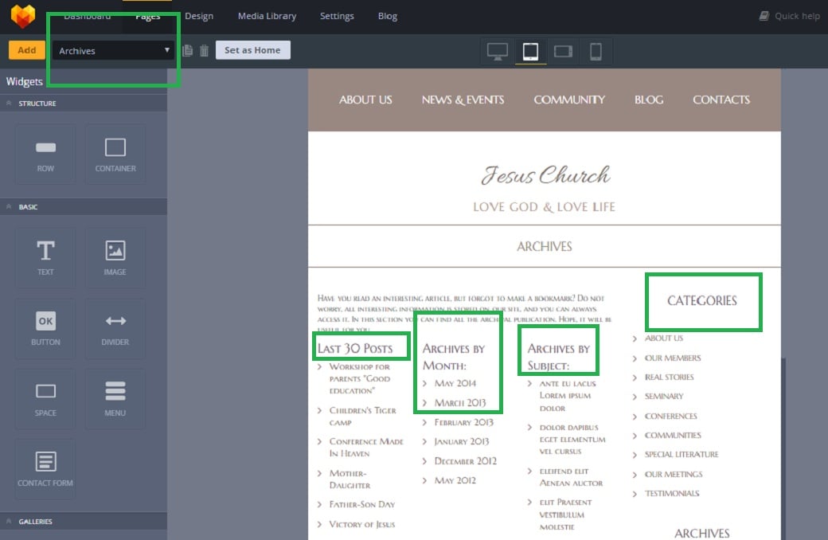Switch to mobile phone preview
This screenshot has height=540, width=828.
pos(596,52)
